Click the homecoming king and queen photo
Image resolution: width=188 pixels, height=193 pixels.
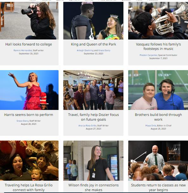tap(93, 21)
